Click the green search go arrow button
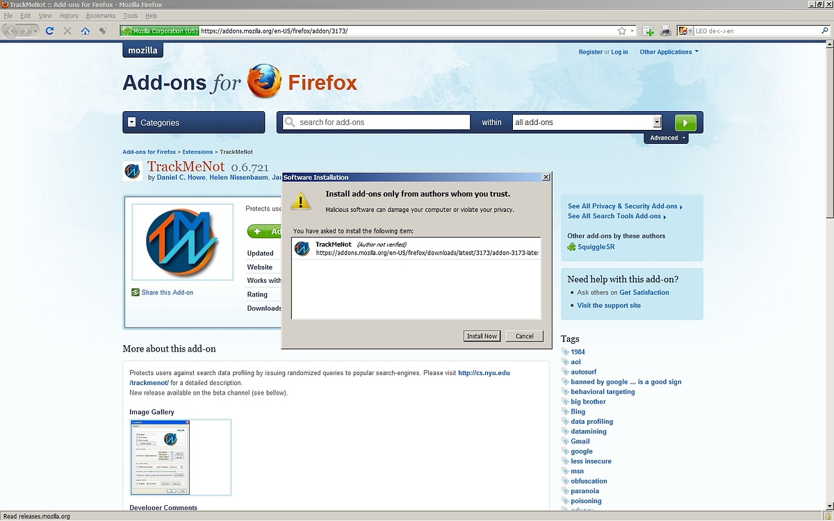 point(685,122)
